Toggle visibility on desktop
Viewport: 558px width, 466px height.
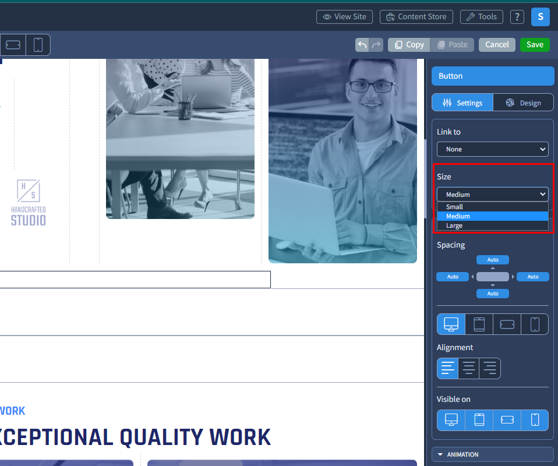[x=451, y=420]
